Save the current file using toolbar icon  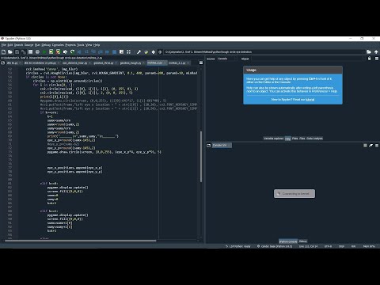pos(17,52)
